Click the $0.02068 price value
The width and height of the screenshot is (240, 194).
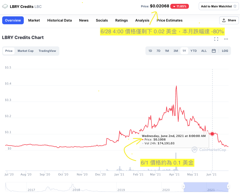[x=159, y=6]
